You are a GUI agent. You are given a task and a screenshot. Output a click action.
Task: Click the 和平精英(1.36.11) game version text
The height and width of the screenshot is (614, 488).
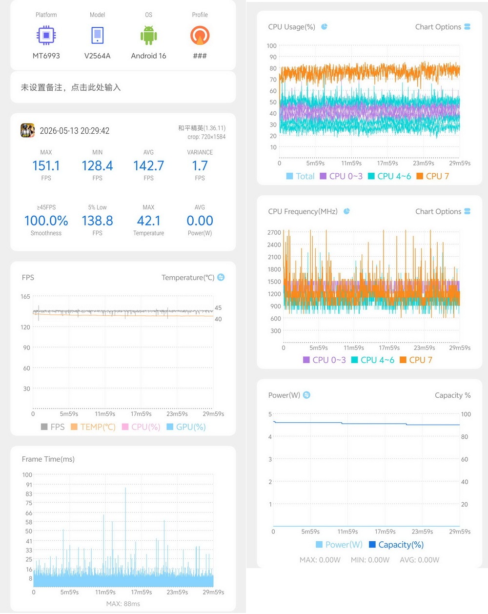pos(202,128)
